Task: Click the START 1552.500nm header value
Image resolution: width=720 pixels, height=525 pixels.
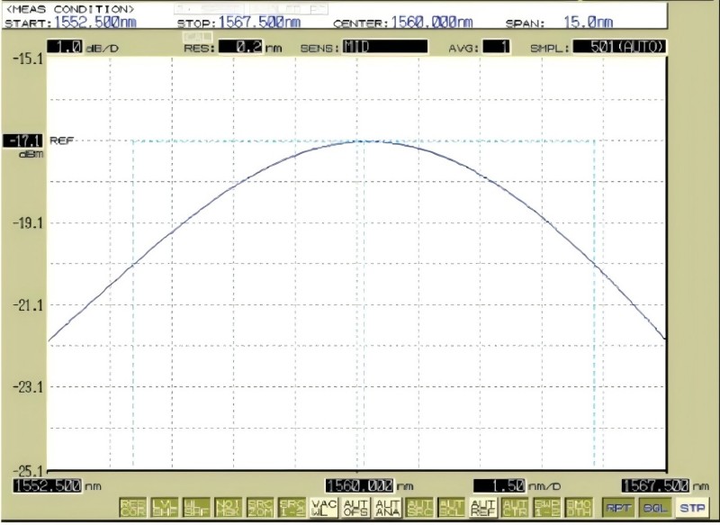Action: click(x=95, y=22)
